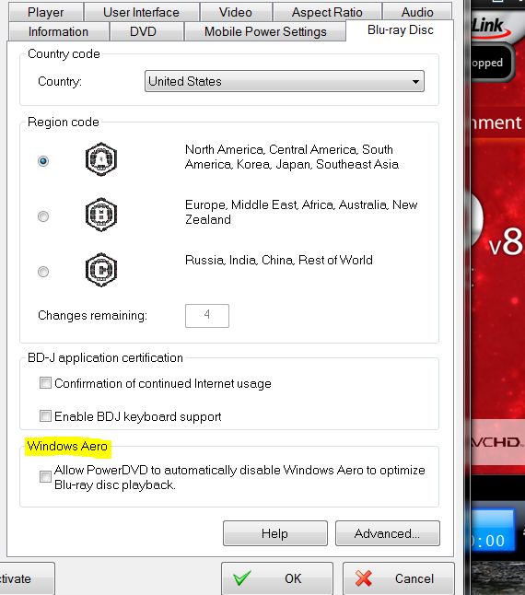This screenshot has height=595, width=525.
Task: Click the North America region description text
Action: coord(292,157)
